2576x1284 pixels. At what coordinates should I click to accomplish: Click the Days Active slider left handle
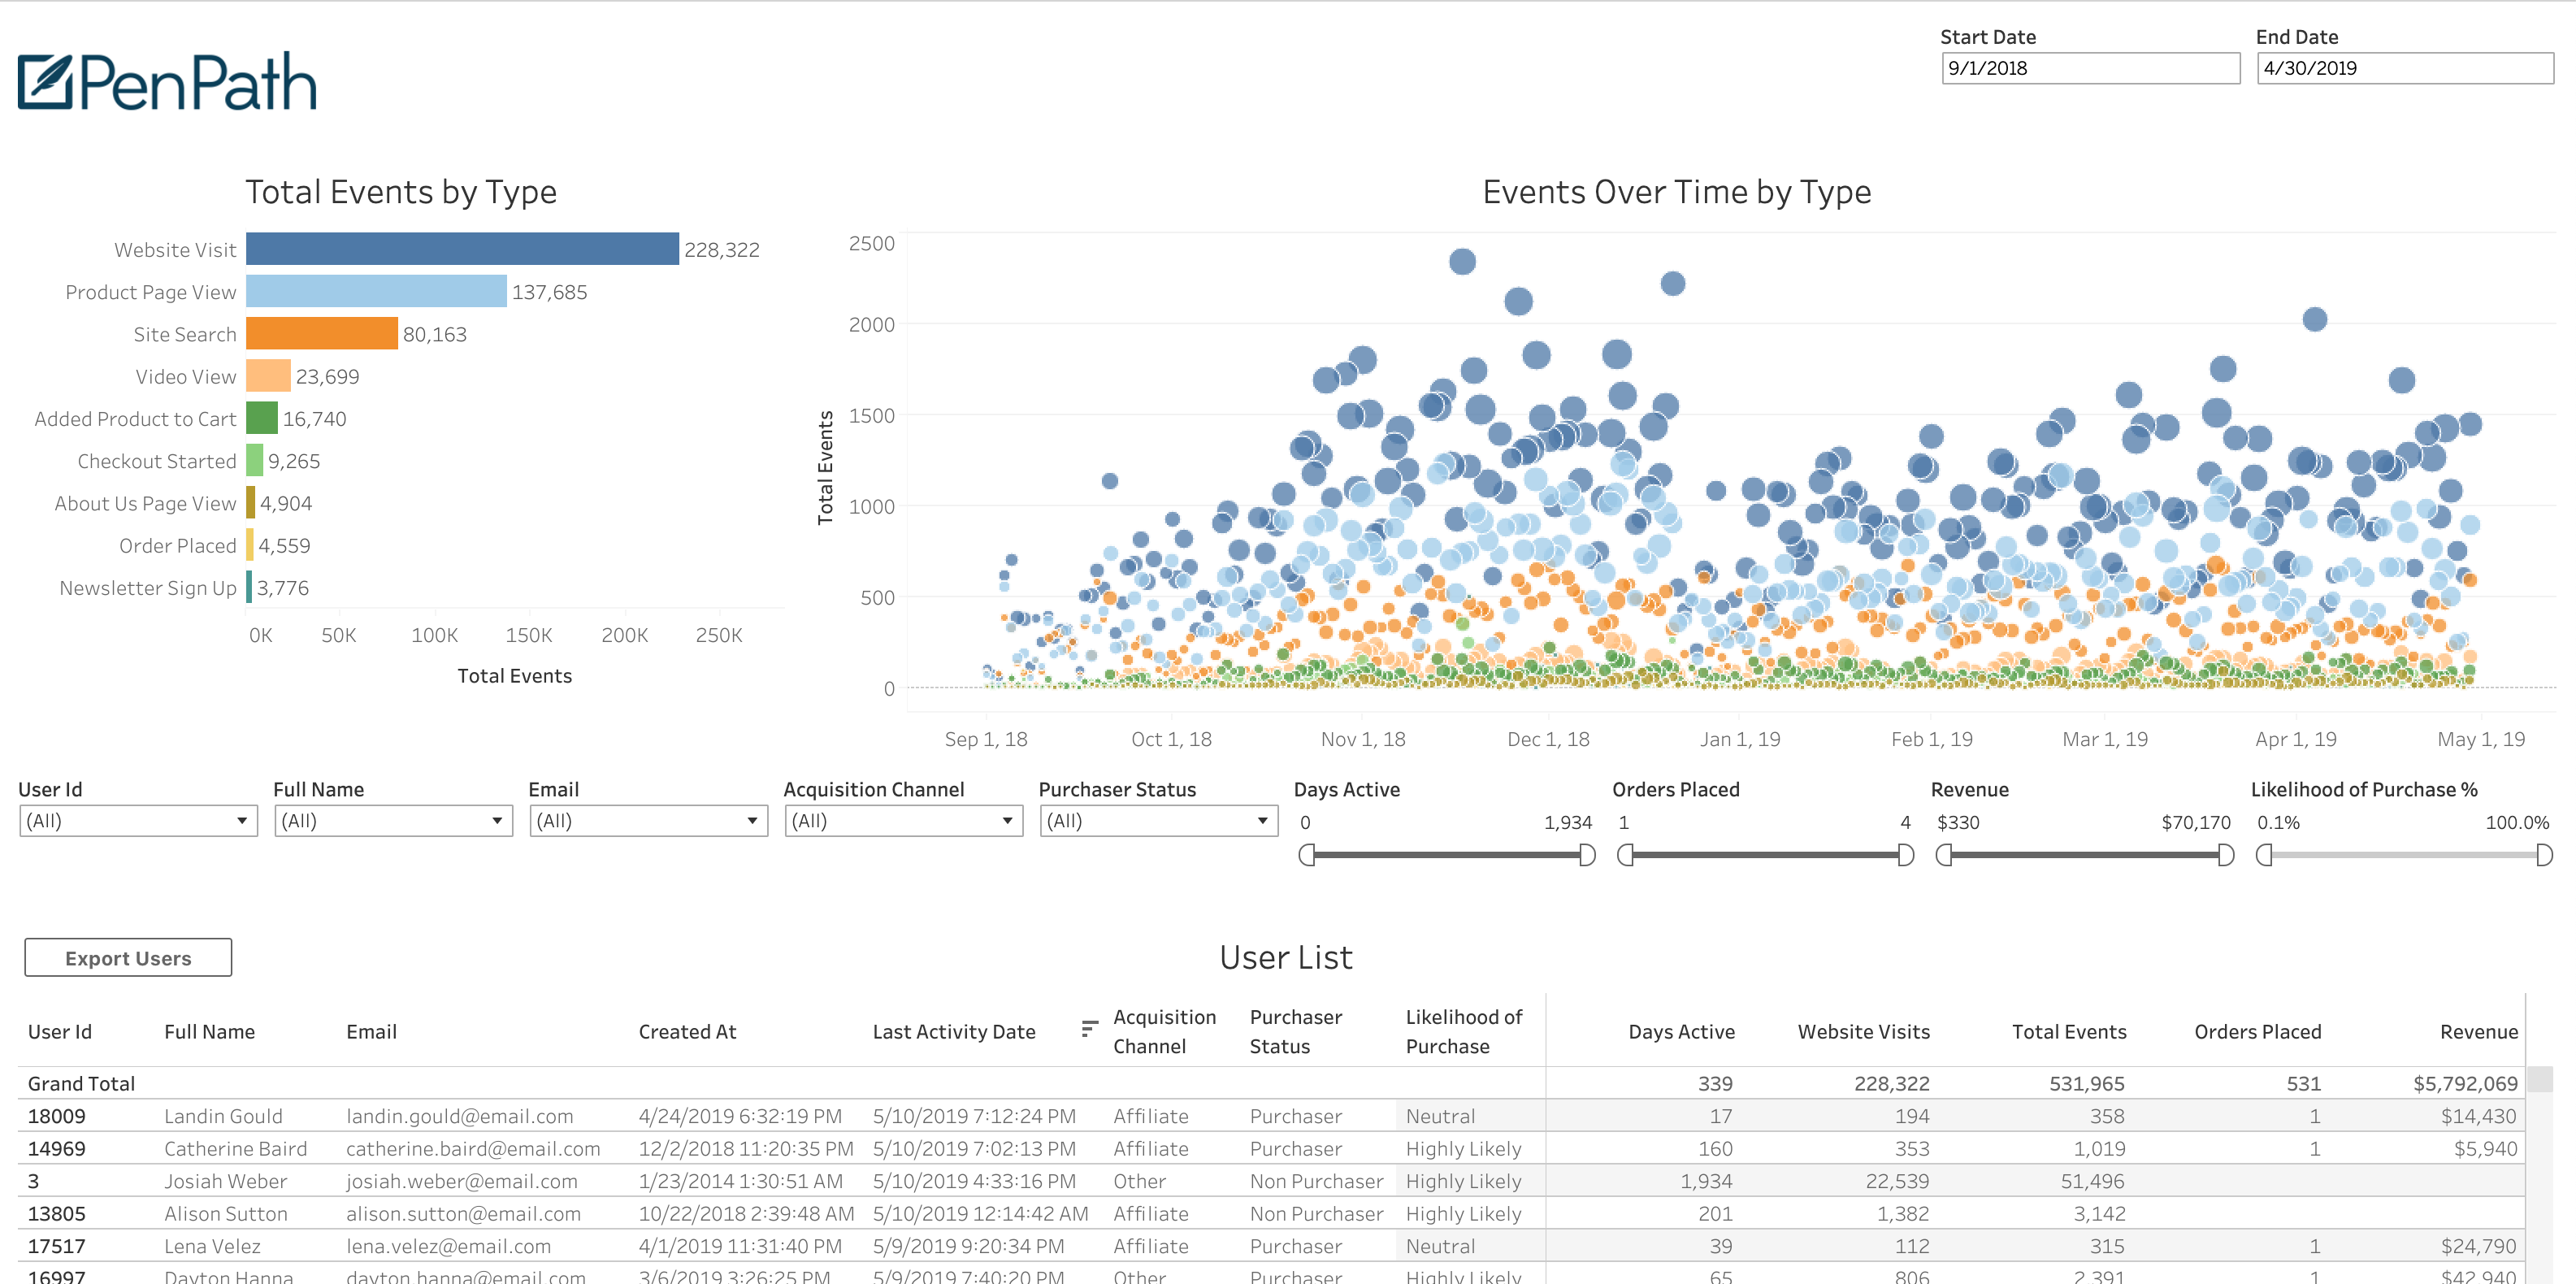coord(1306,855)
